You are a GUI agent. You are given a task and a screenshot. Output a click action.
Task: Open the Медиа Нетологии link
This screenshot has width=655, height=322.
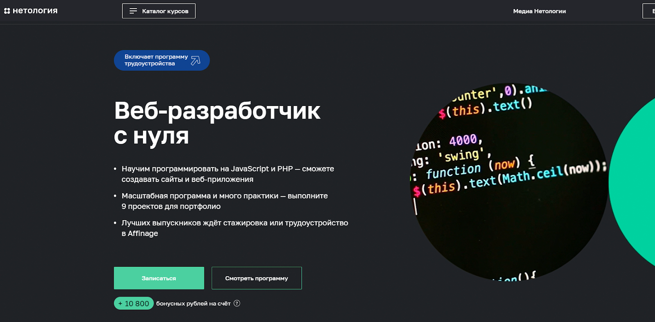[x=540, y=11]
